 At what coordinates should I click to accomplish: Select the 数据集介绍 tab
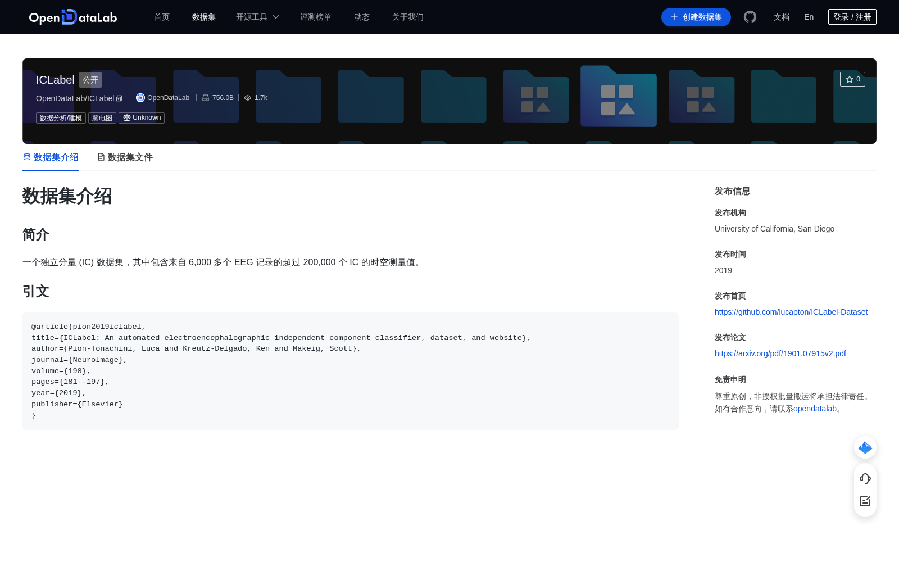click(x=51, y=157)
